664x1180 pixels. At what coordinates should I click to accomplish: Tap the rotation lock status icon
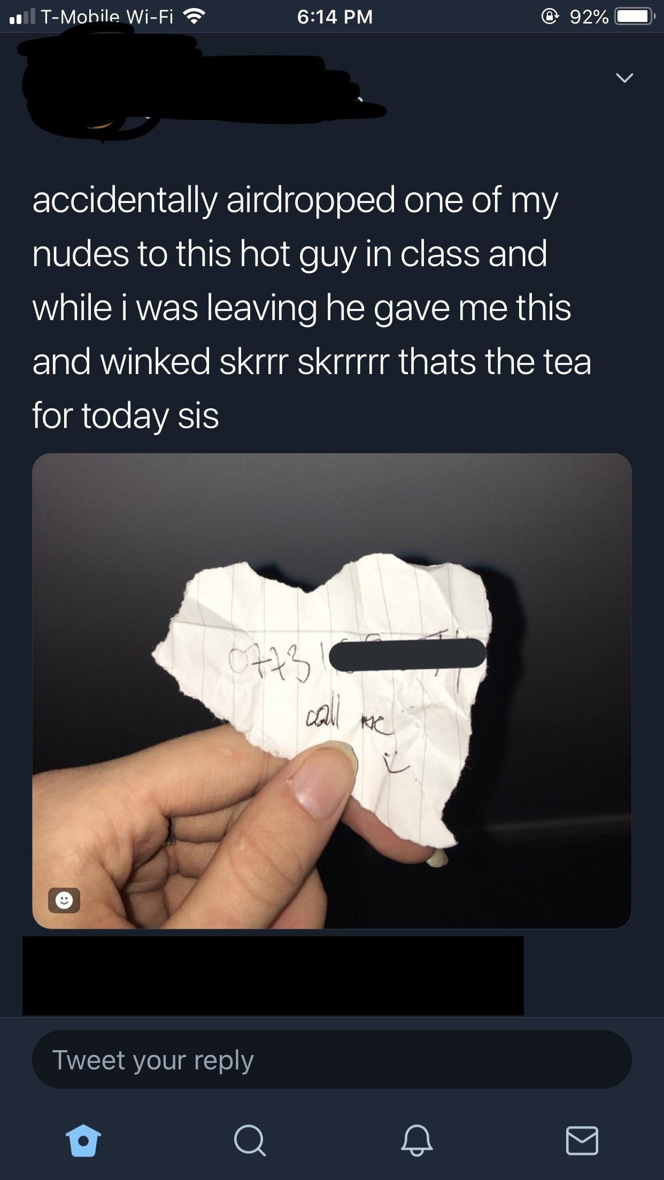pyautogui.click(x=551, y=17)
